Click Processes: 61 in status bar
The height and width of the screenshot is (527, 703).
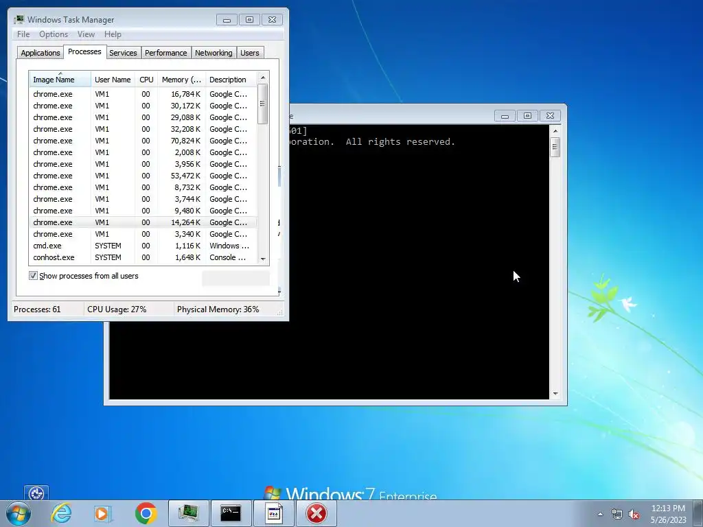tap(37, 309)
